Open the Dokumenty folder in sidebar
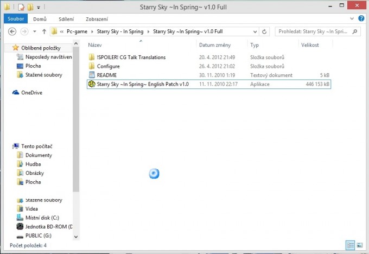The image size is (369, 254). point(39,155)
